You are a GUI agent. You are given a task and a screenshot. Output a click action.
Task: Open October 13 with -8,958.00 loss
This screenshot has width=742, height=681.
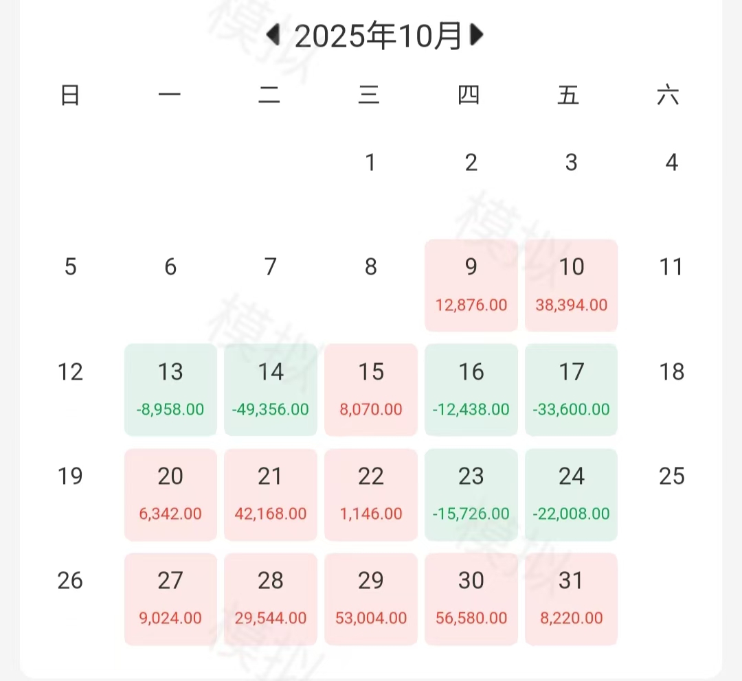click(170, 389)
